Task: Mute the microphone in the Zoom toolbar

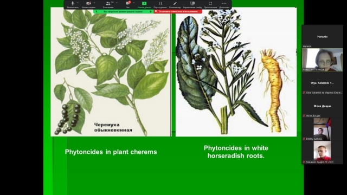Action: click(73, 4)
